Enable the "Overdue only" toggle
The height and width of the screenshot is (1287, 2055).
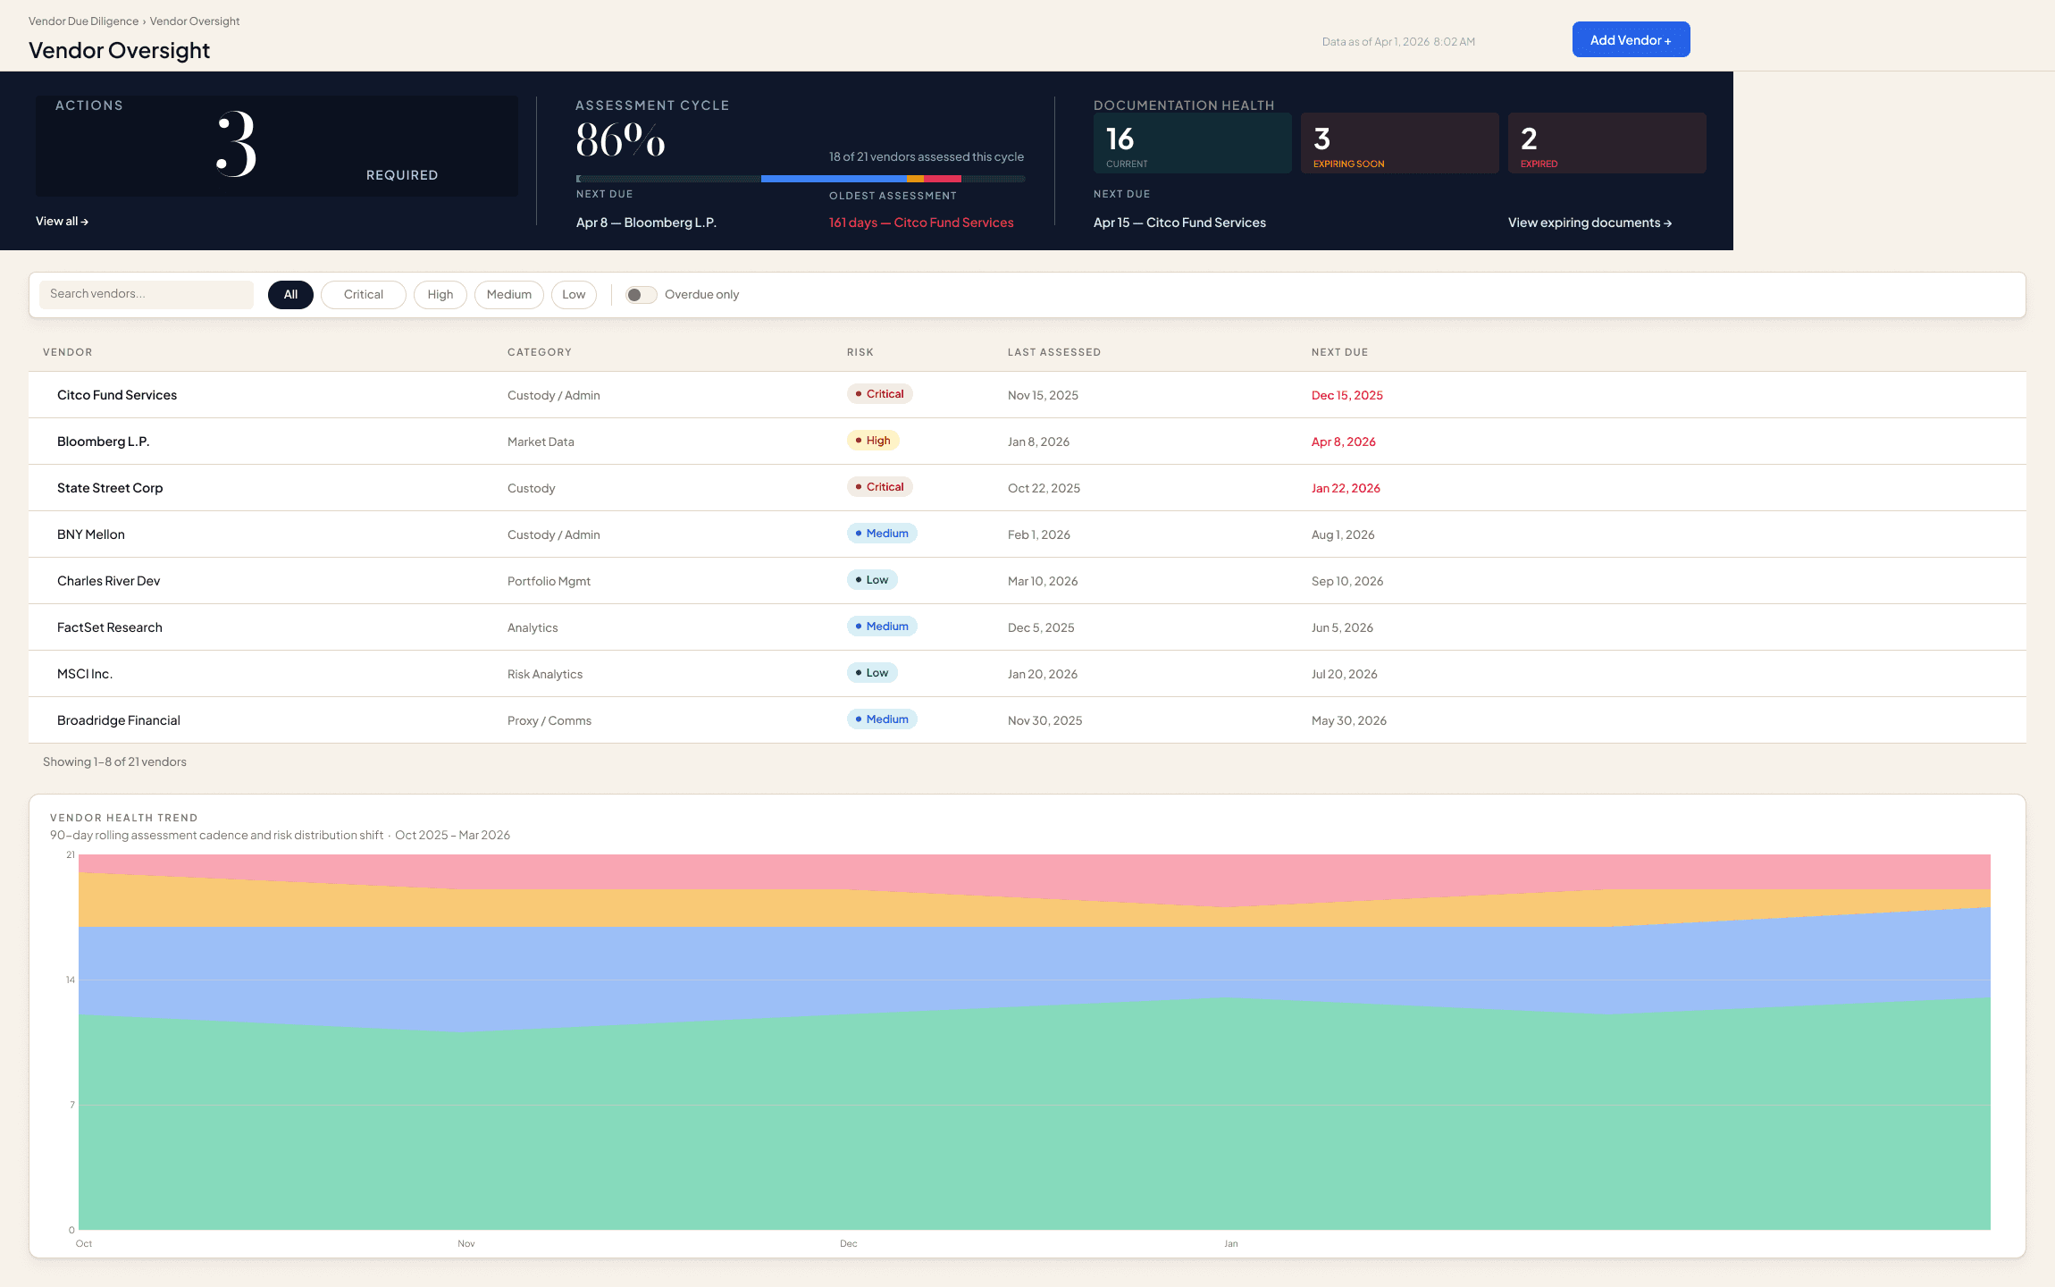tap(641, 294)
